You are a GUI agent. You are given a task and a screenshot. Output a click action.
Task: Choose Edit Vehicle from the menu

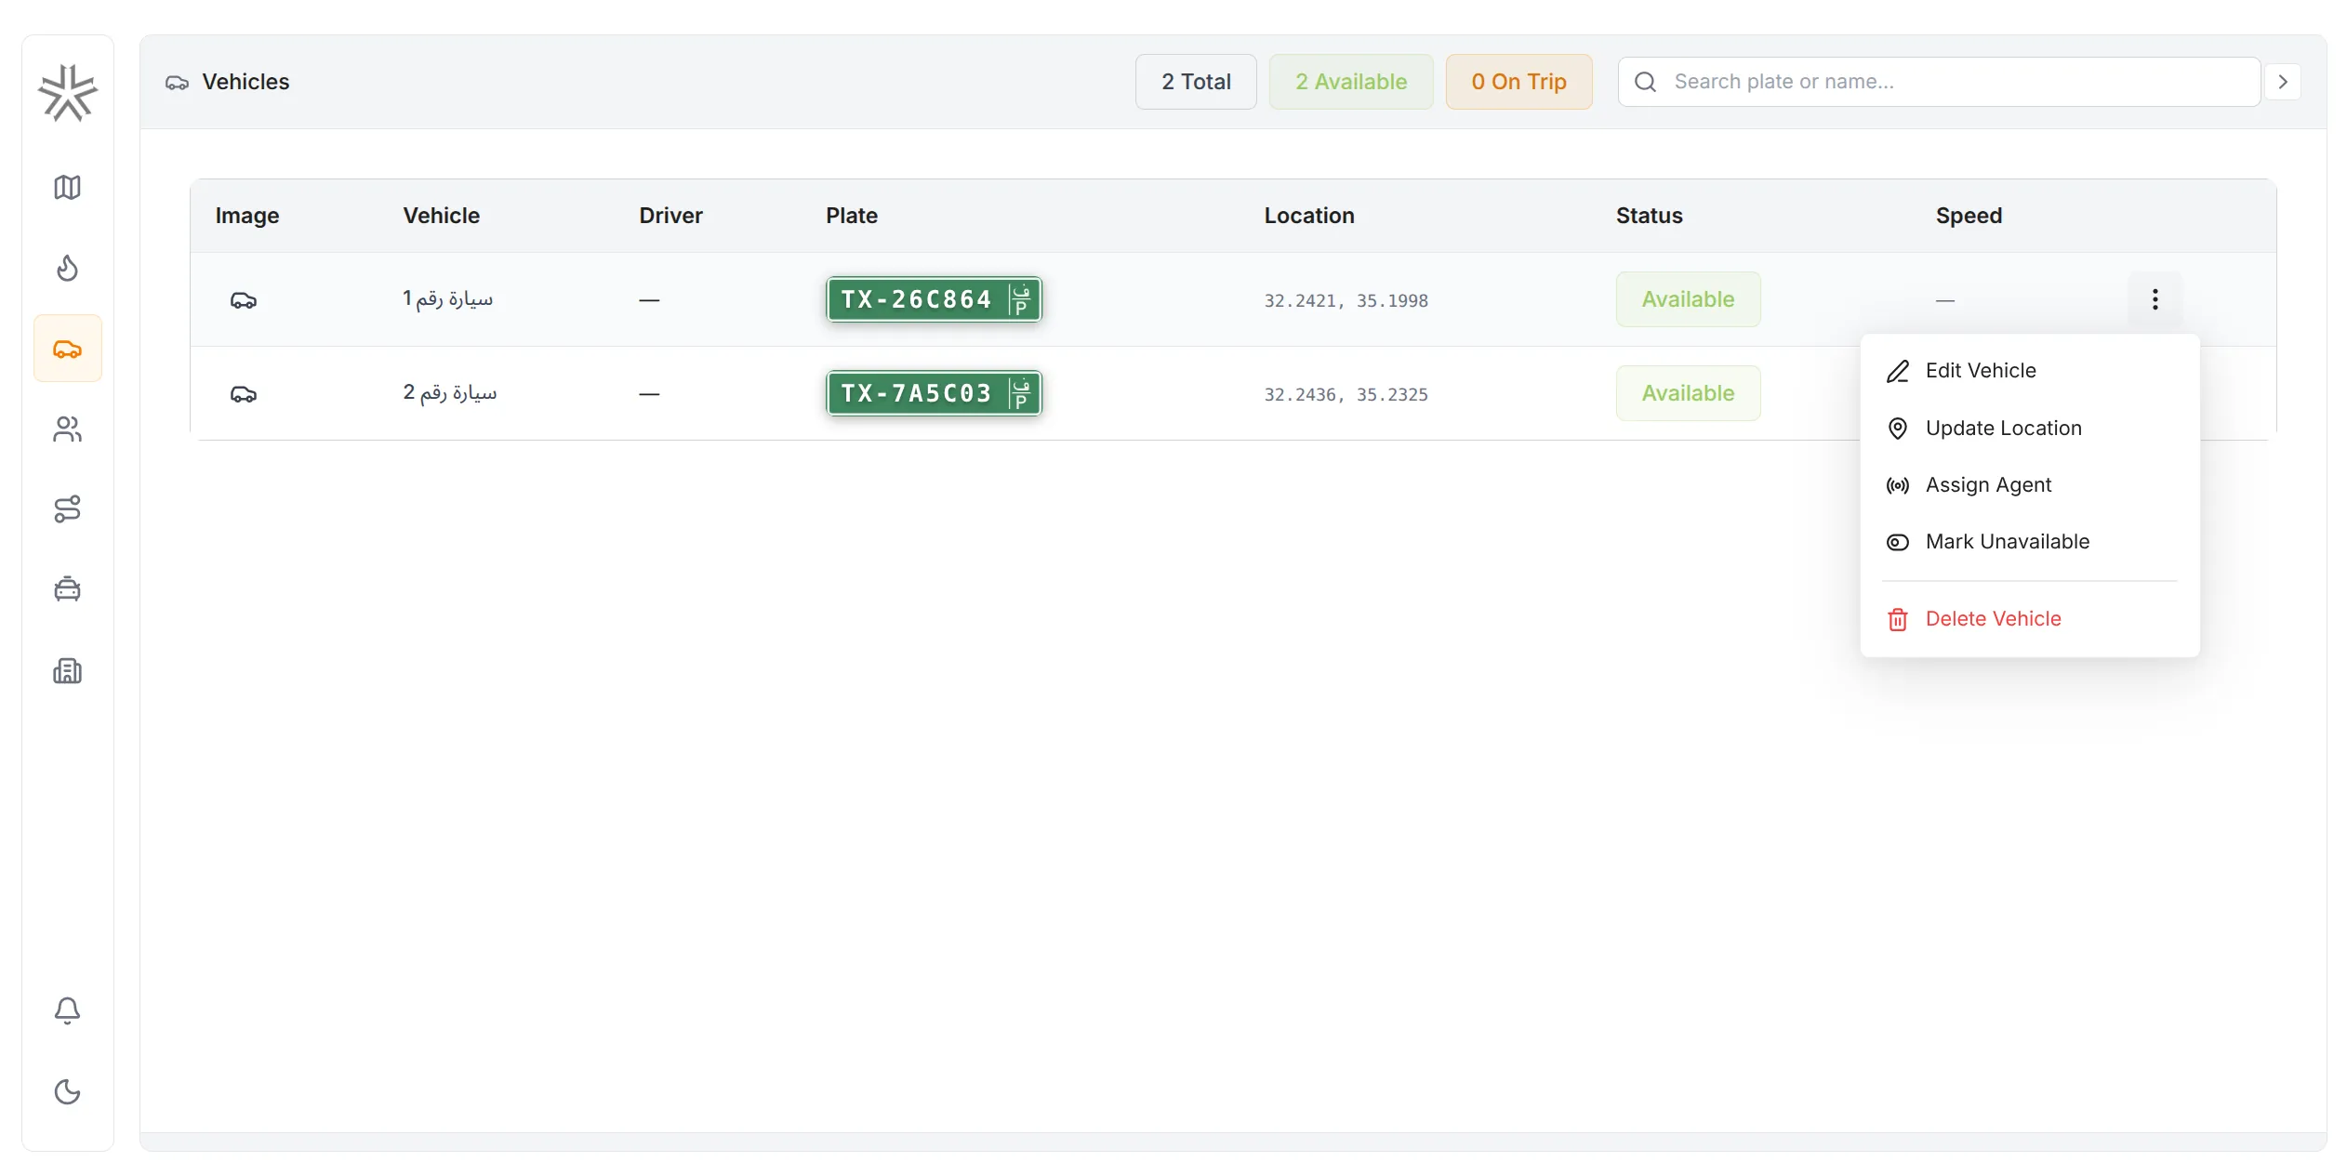coord(2030,371)
